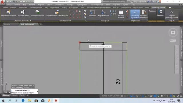Screen dimensions: 183x103
Task: Switch to Аннотации ribbon tab
Action: [23, 7]
